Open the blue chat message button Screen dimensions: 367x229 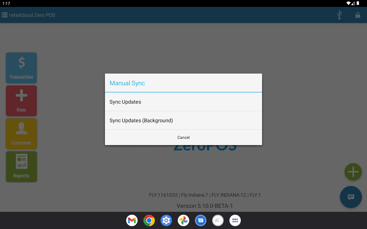coord(351,197)
